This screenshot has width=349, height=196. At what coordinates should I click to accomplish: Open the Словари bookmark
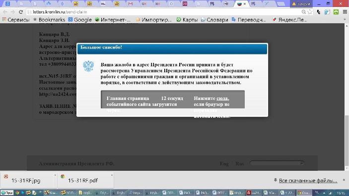point(214,20)
